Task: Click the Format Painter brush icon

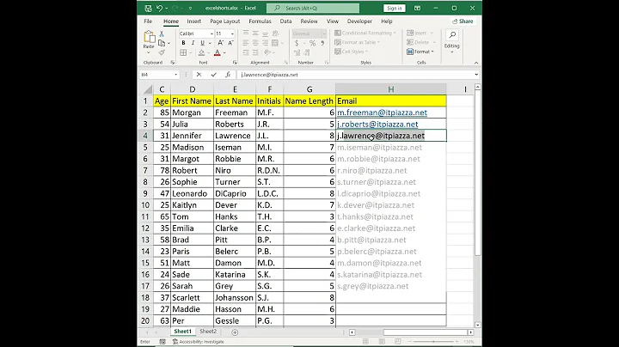Action: (x=162, y=52)
